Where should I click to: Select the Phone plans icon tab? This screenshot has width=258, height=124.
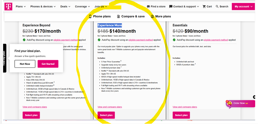[90, 16]
